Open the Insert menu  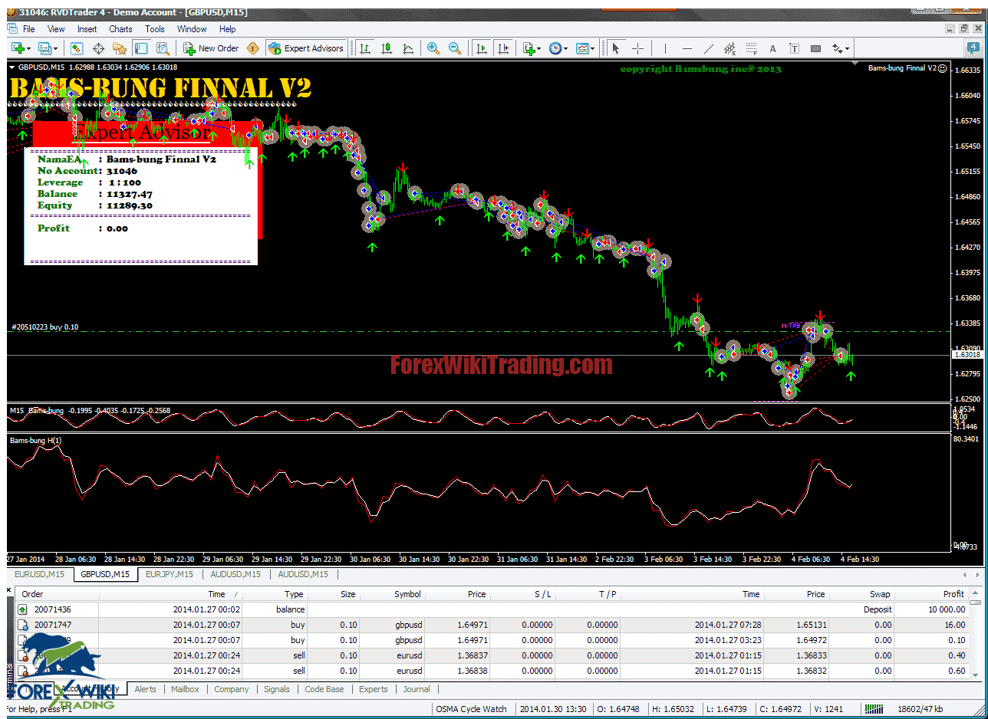pos(87,29)
